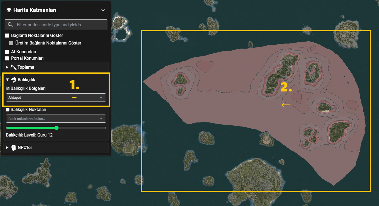Click the magnifier icon in filter box
379x206 pixels.
coord(10,25)
